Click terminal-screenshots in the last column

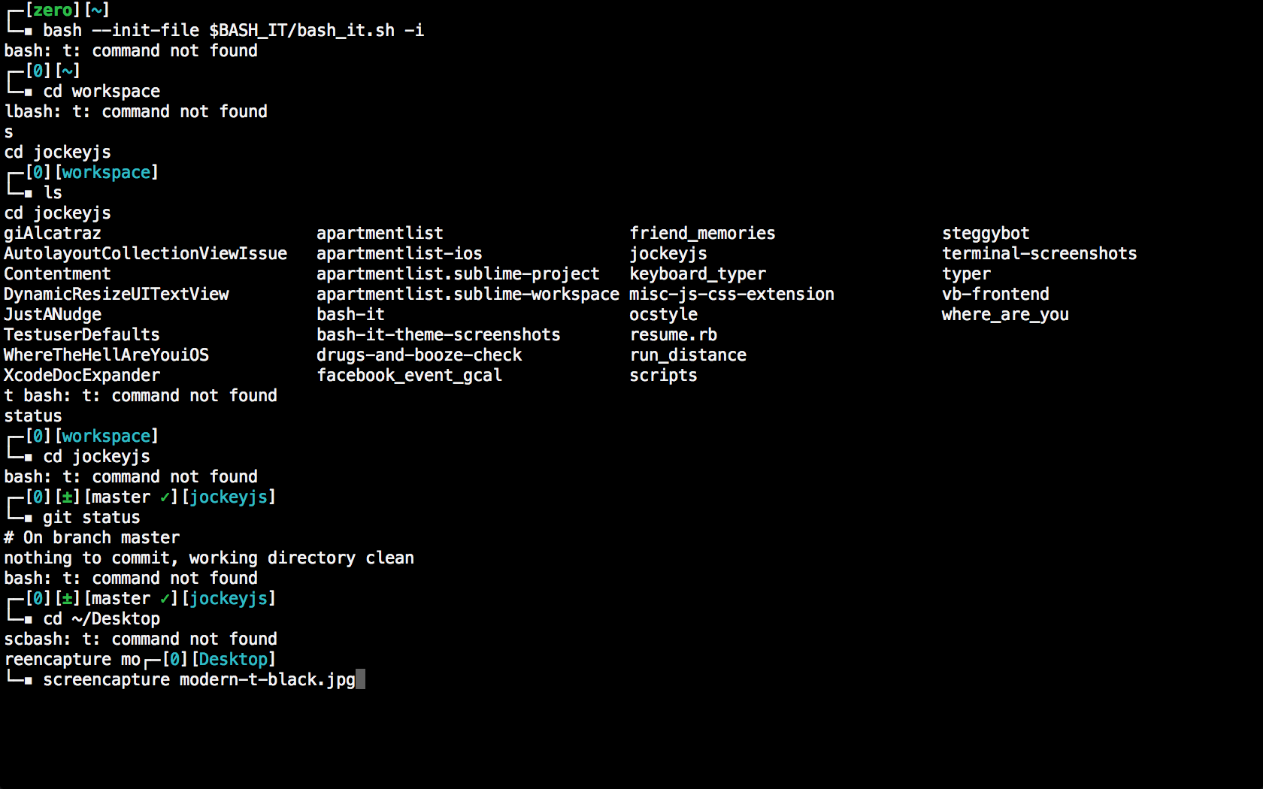[1039, 253]
